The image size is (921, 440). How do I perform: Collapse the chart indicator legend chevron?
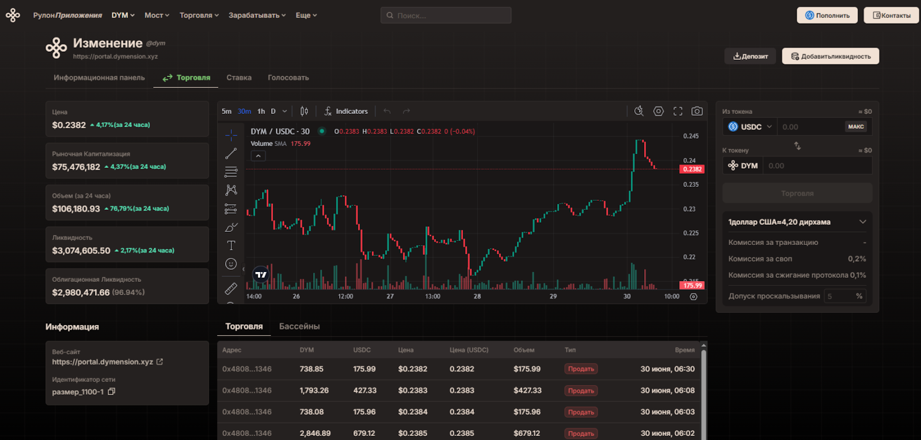258,156
